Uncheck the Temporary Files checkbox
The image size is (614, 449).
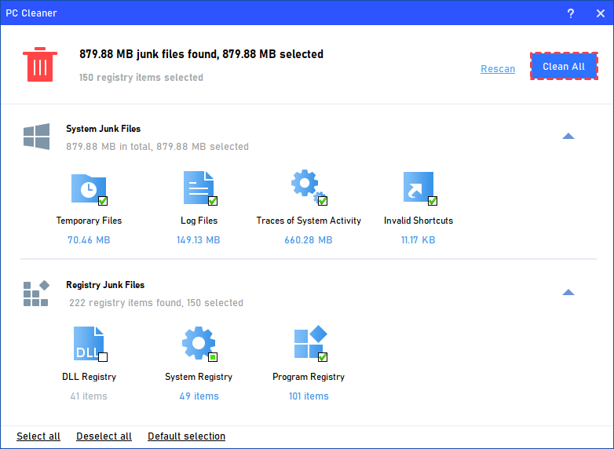click(x=103, y=201)
